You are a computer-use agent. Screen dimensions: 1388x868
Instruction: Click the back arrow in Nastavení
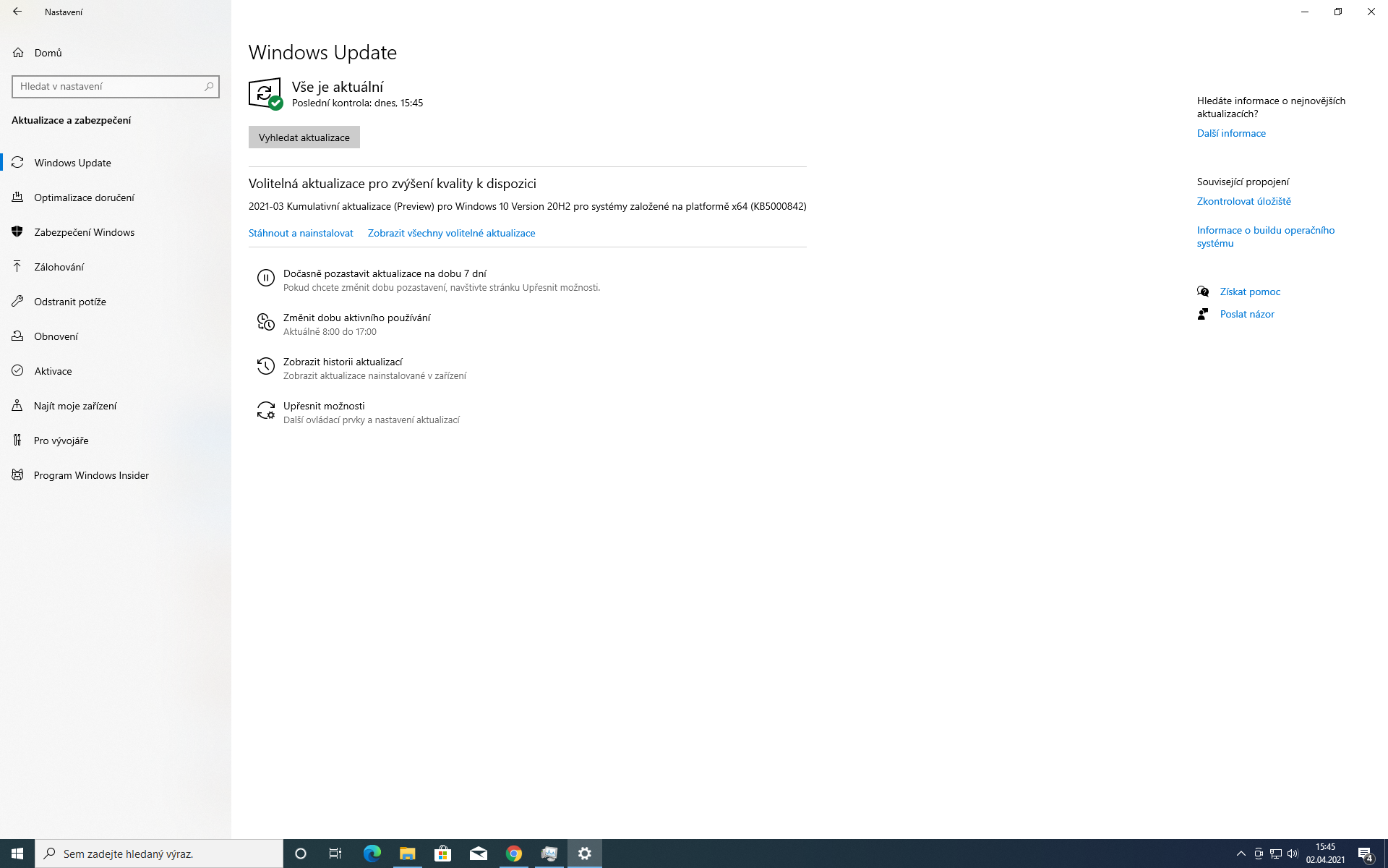click(x=17, y=12)
